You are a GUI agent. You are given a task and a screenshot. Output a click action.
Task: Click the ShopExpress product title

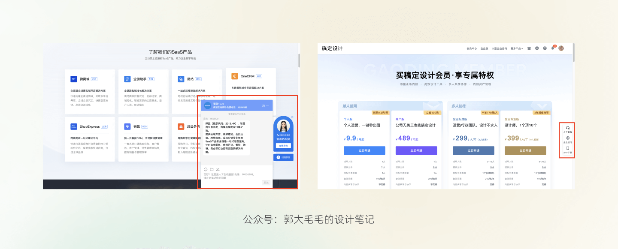[90, 126]
